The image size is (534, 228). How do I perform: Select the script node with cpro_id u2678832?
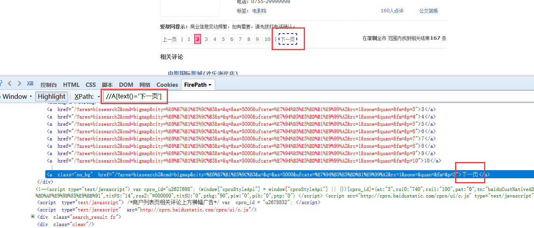point(179,202)
